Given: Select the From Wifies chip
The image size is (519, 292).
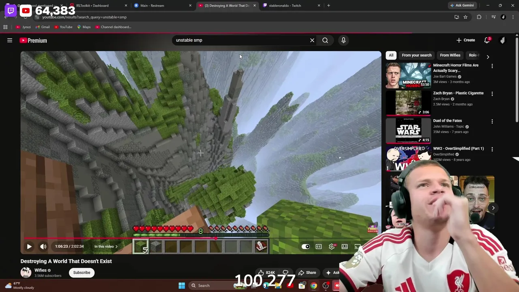Looking at the screenshot, I should pos(450,55).
